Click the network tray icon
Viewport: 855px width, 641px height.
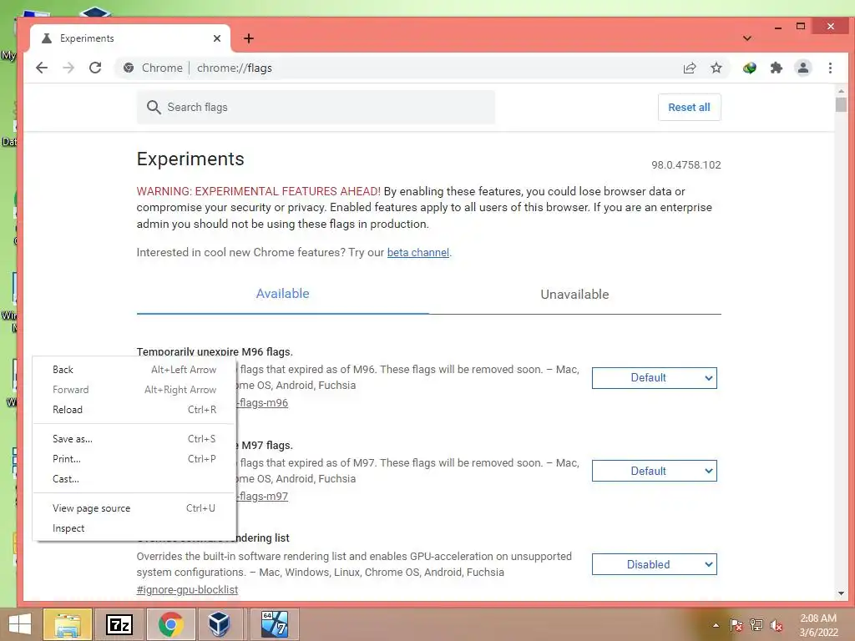click(756, 625)
